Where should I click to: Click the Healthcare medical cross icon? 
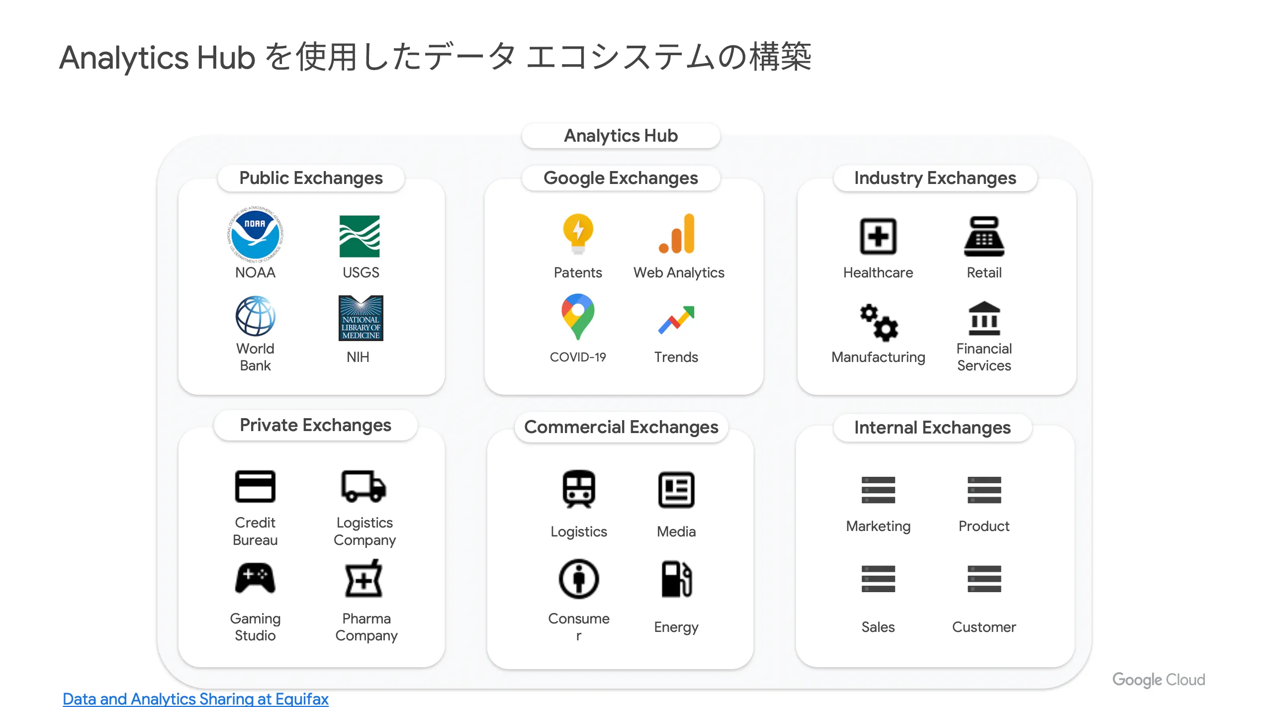[x=878, y=236]
